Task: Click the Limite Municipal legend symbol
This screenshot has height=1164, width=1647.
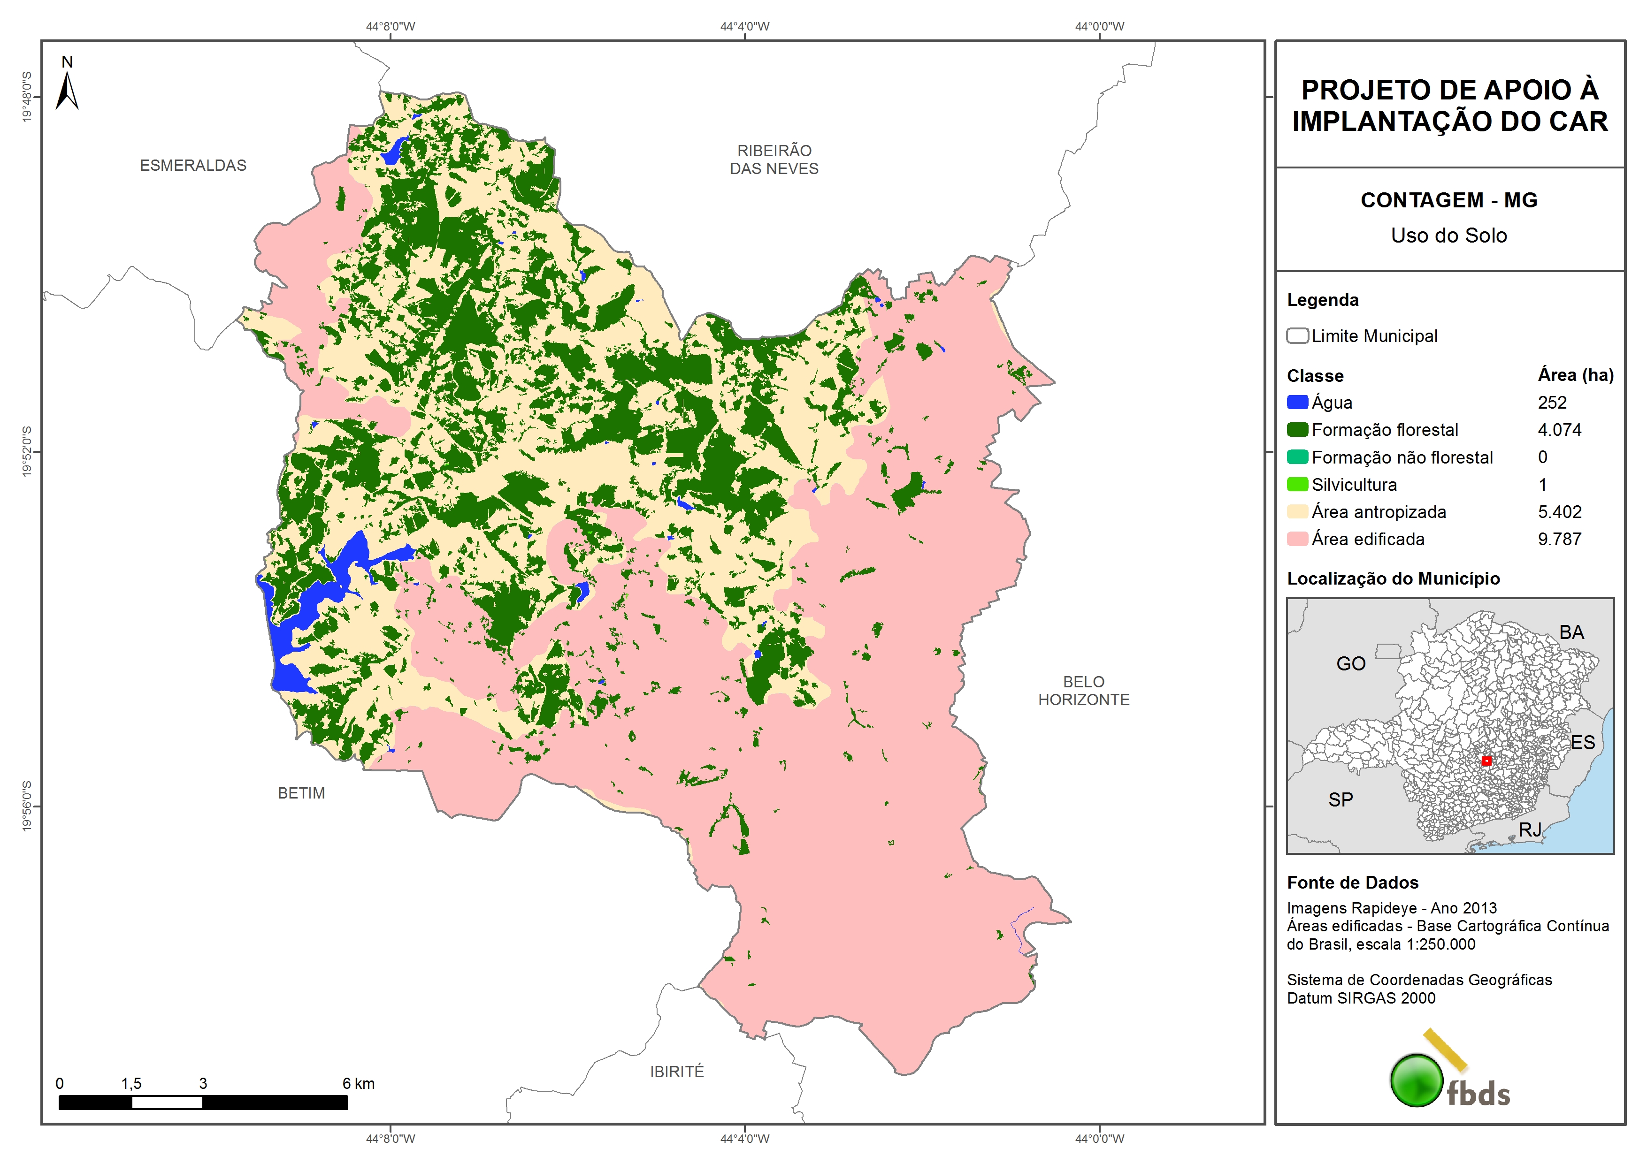Action: [x=1297, y=335]
